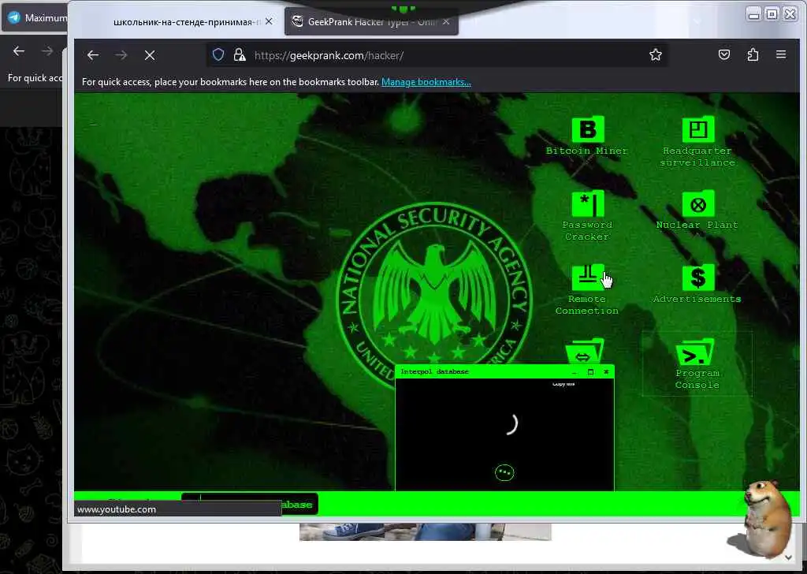
Task: Open the browser hamburger menu
Action: click(x=781, y=54)
